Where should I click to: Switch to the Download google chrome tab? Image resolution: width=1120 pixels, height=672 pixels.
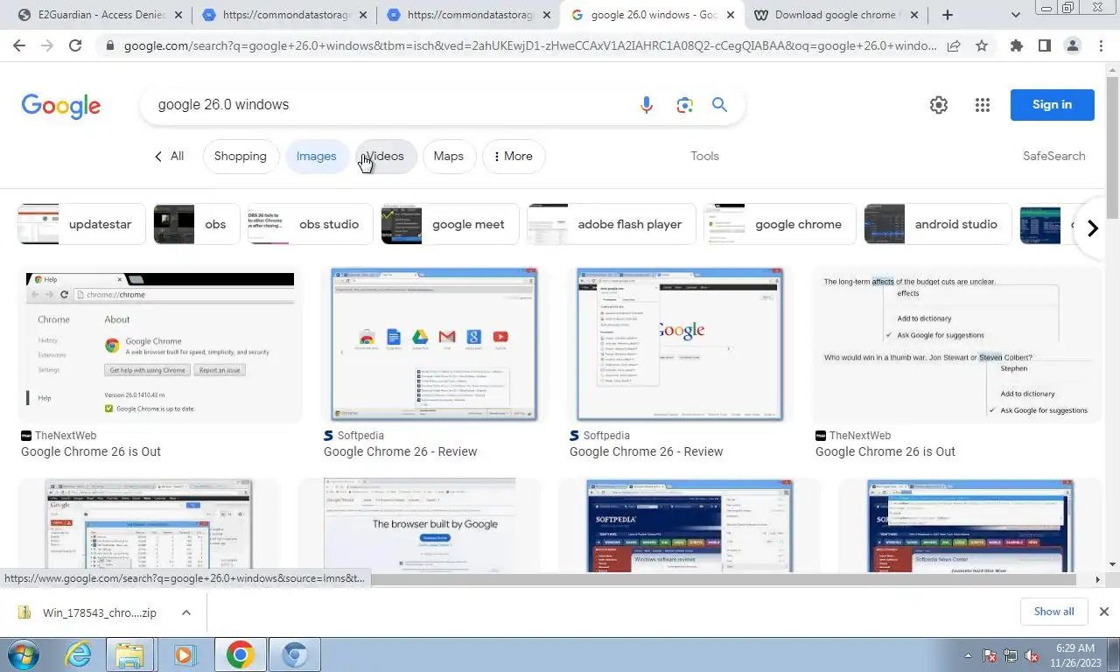tap(834, 15)
